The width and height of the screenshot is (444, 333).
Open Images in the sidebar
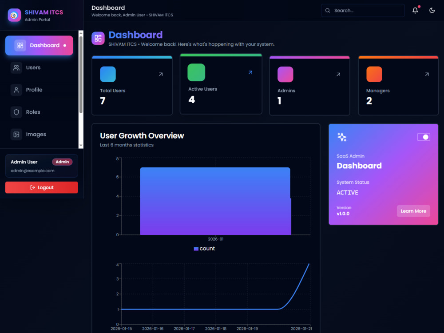[x=39, y=134]
